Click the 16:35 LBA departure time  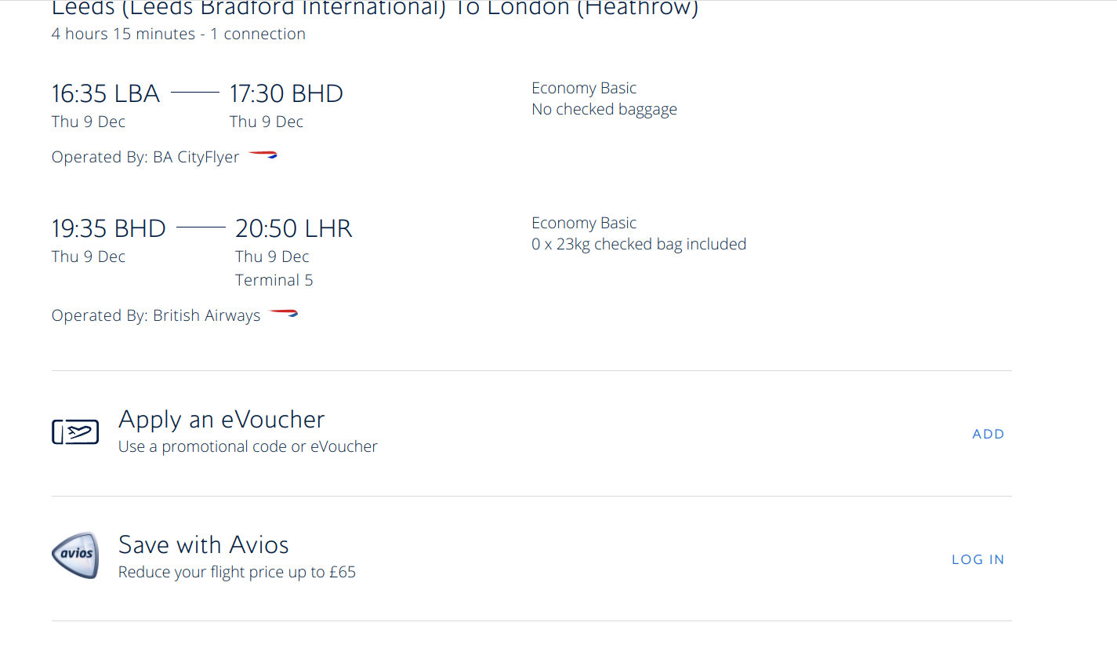coord(106,94)
